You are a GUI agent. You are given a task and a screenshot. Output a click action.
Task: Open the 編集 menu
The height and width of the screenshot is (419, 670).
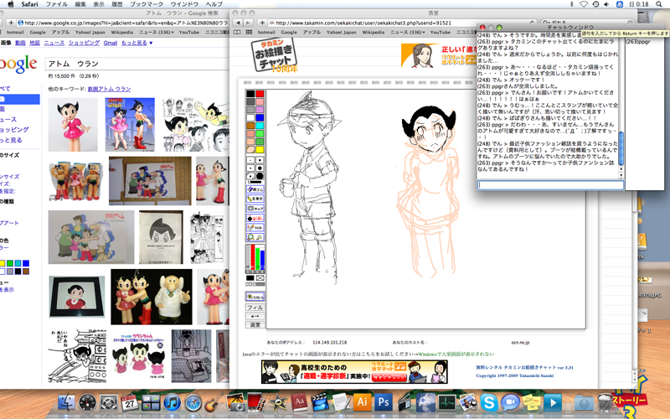[x=80, y=4]
